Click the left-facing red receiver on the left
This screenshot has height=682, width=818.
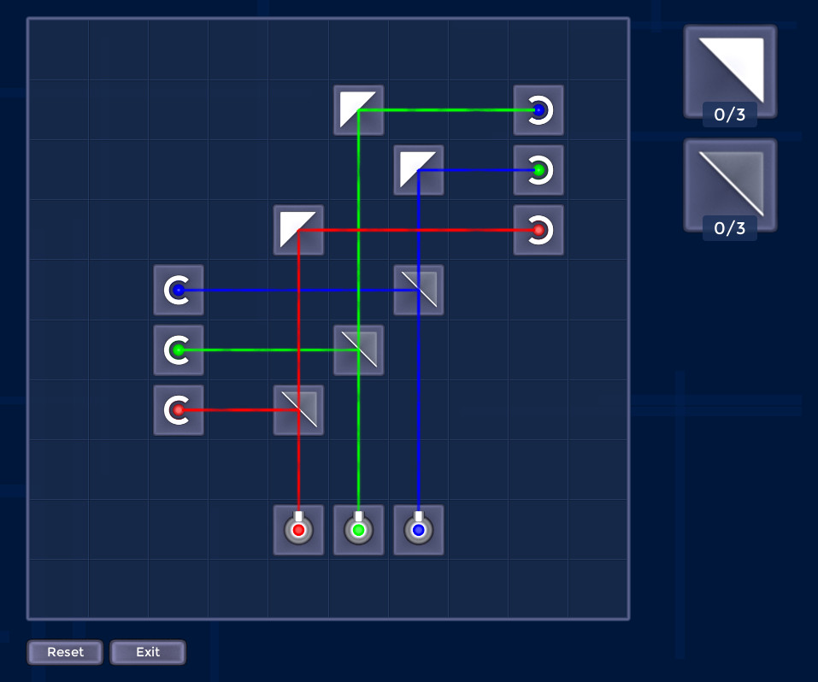pos(178,409)
